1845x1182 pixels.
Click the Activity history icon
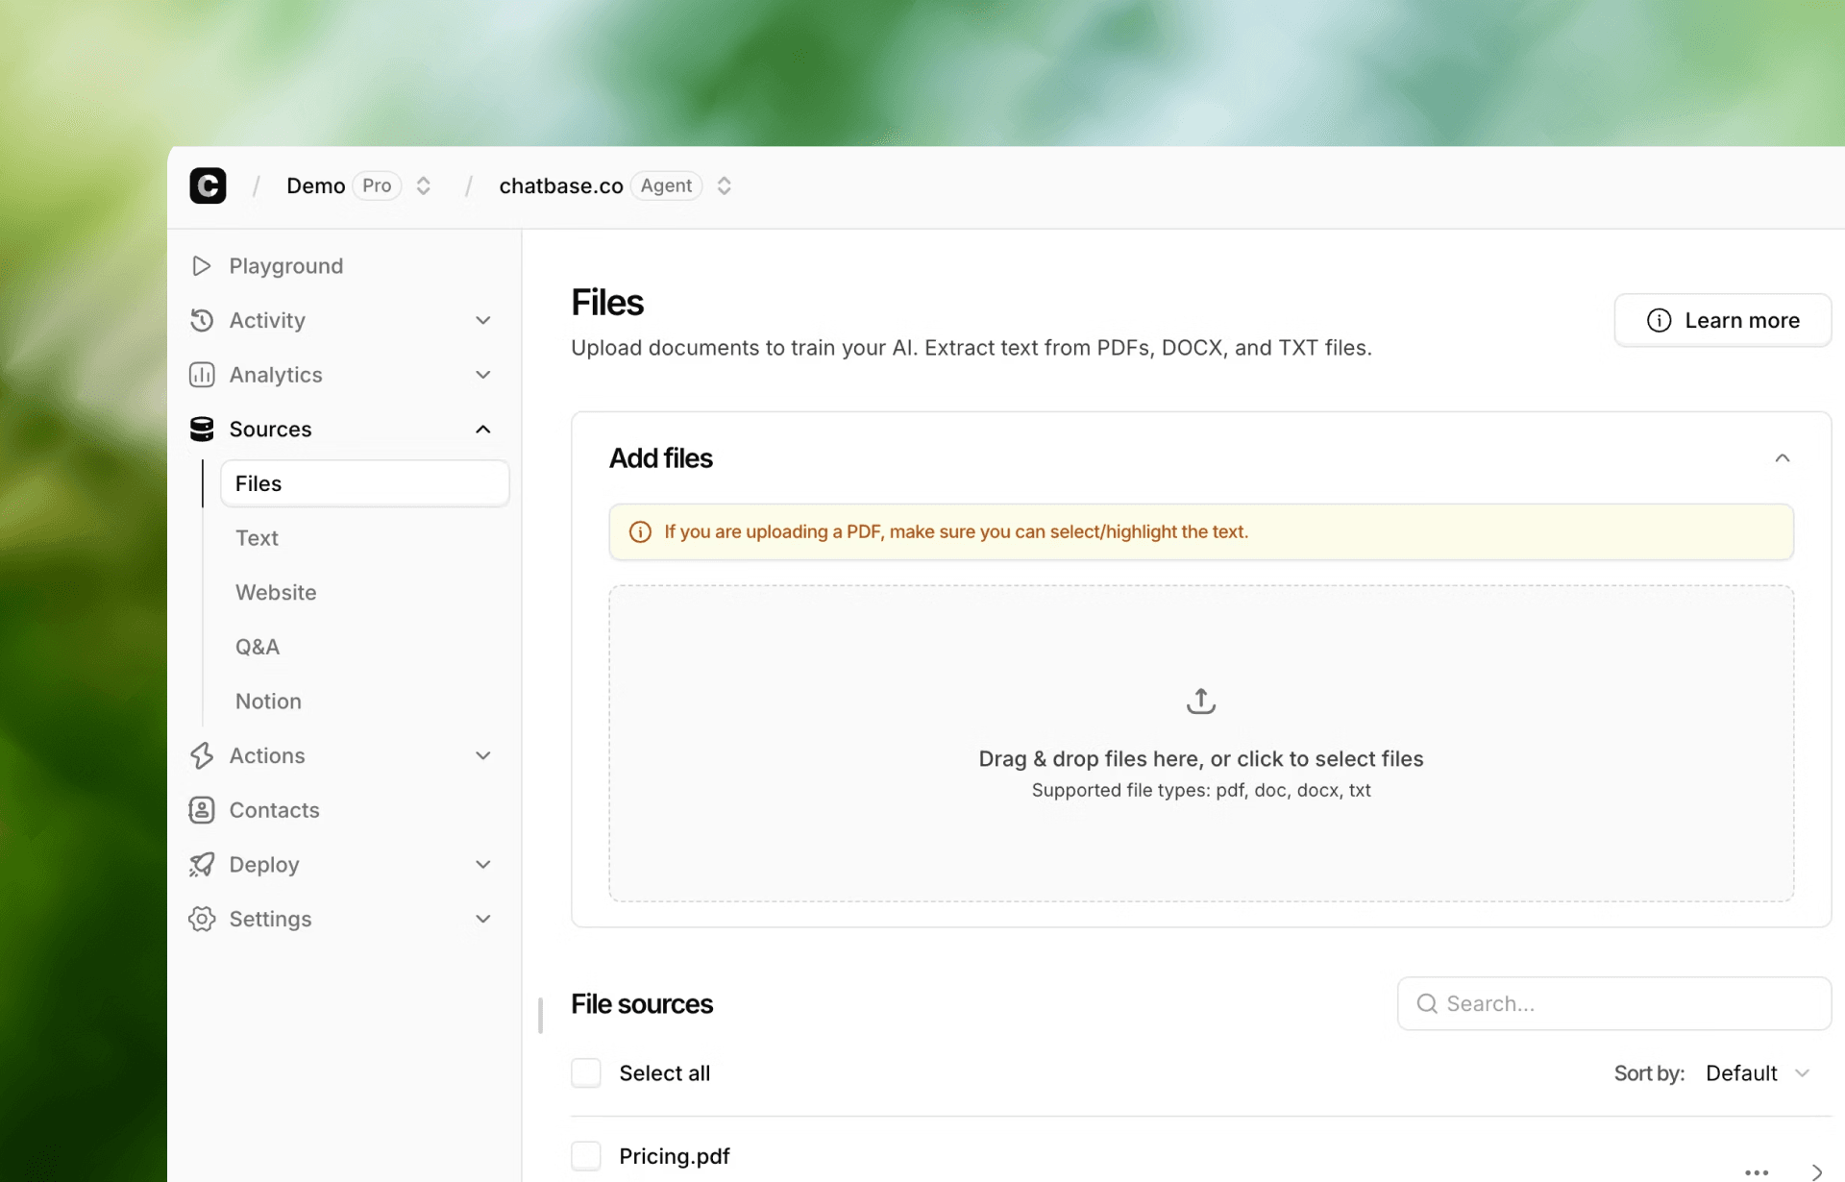202,320
